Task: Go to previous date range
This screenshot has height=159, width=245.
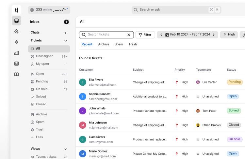Action: pos(161,35)
